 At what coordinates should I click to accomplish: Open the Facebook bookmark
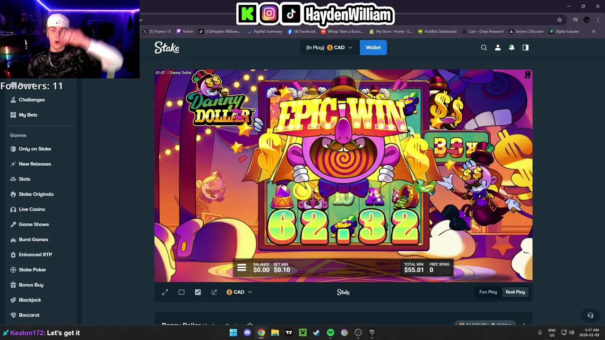pyautogui.click(x=301, y=32)
